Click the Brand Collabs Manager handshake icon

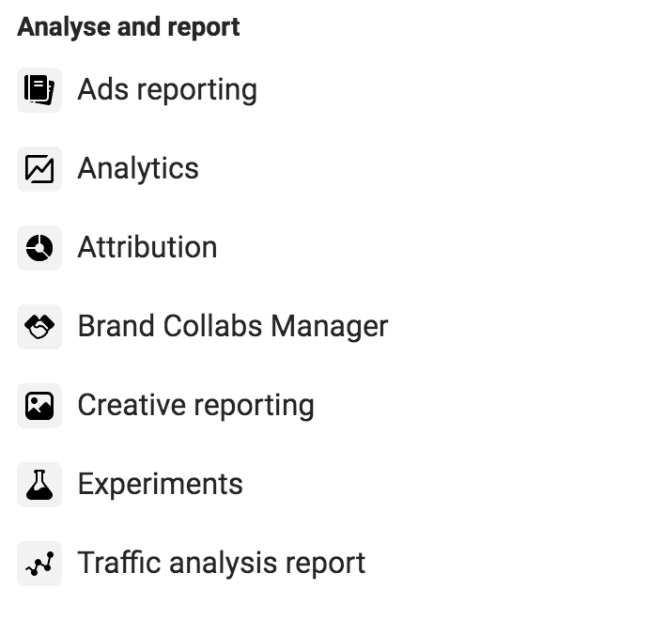point(39,327)
